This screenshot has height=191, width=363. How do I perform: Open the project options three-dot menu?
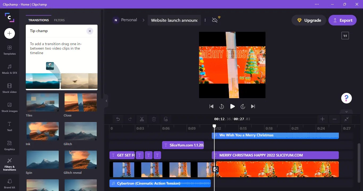(205, 20)
